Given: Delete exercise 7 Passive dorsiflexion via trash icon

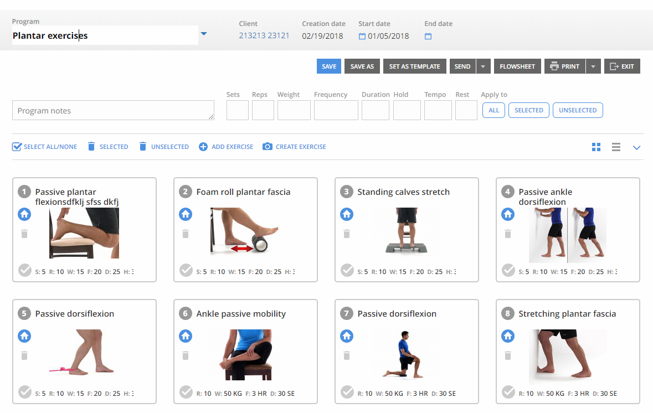Looking at the screenshot, I should click(347, 355).
